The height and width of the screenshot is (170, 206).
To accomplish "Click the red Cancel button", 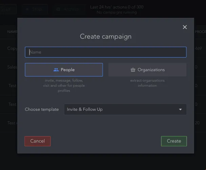I will 38,141.
